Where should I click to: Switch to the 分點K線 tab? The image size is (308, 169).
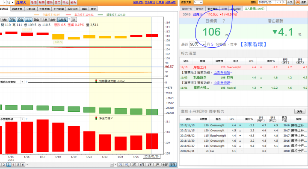(x=31, y=9)
